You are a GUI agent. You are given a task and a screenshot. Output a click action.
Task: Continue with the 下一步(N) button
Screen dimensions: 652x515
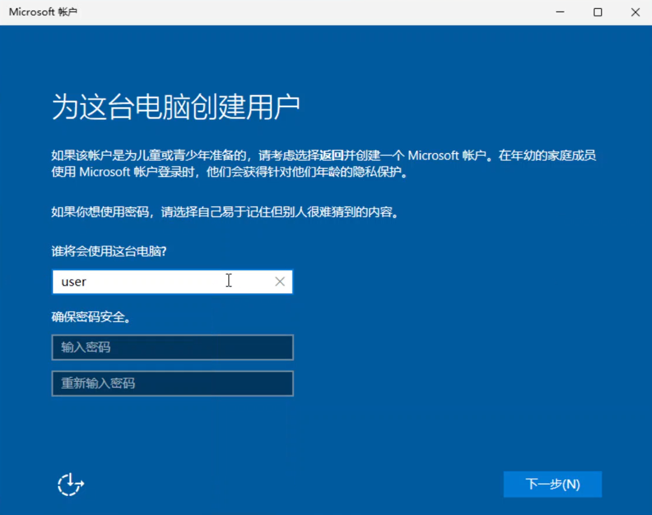point(552,484)
